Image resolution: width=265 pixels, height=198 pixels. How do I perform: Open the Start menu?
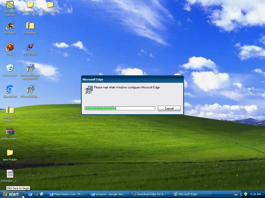11,194
